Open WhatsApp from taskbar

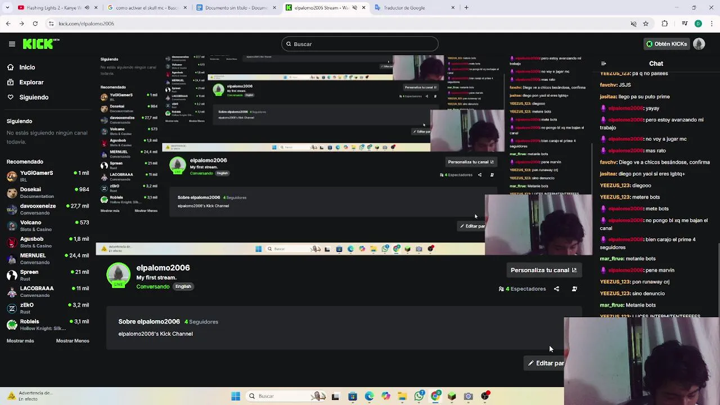point(418,397)
